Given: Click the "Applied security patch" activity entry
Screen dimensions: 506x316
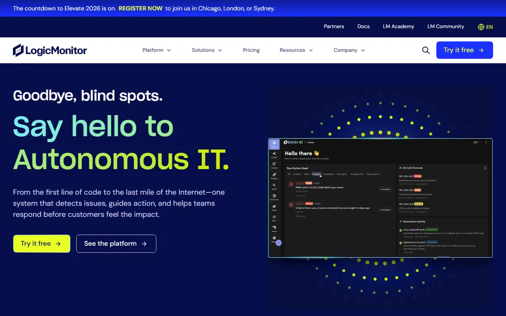Looking at the screenshot, I should click(x=414, y=242).
